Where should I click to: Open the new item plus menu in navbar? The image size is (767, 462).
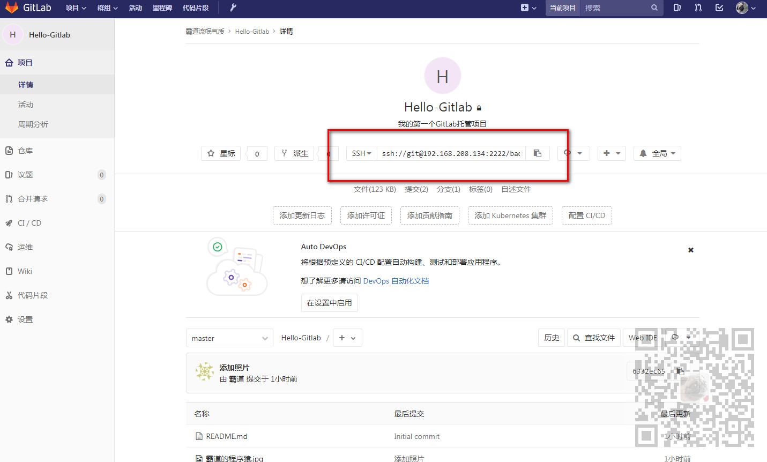click(528, 8)
